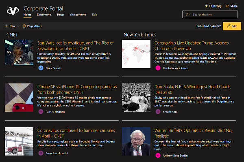Click the iPhone camera article thumbnail
Viewport: 244px width, 162px height.
coord(19,98)
